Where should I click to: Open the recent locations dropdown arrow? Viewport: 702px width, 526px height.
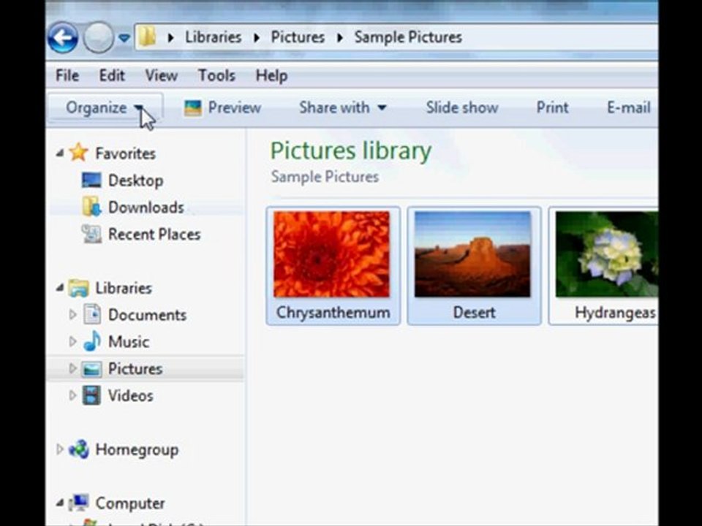(124, 39)
